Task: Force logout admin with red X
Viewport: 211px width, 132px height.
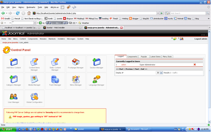Action: coord(195,65)
